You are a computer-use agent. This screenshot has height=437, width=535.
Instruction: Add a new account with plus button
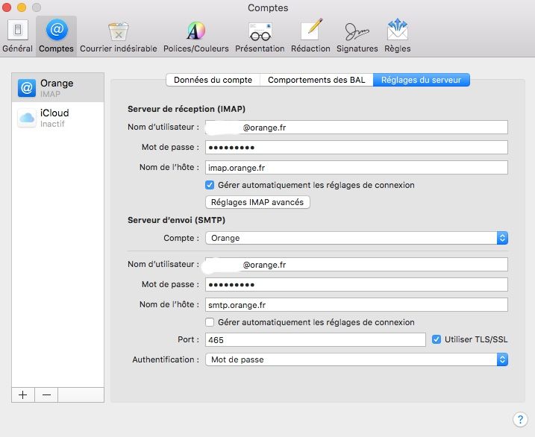22,395
